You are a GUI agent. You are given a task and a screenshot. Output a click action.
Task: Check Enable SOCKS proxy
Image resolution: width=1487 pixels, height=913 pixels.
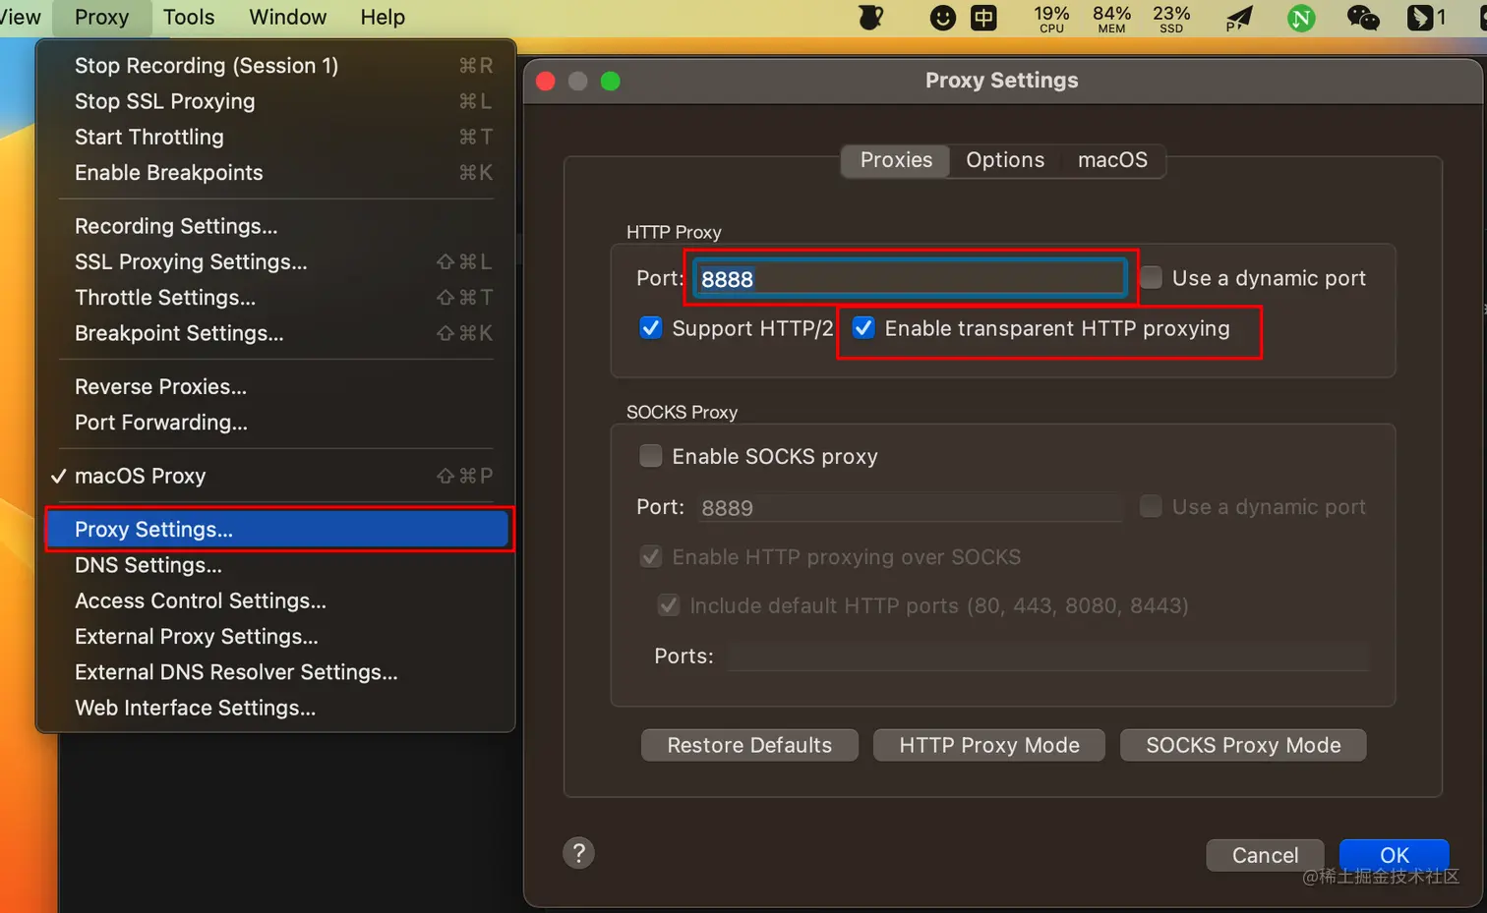(651, 456)
